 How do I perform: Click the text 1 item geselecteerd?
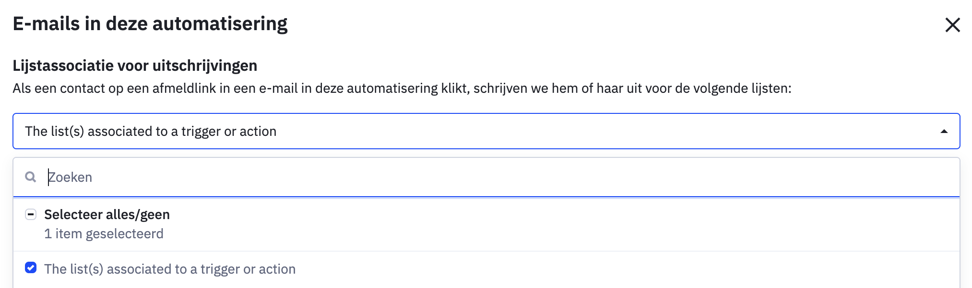coord(104,233)
